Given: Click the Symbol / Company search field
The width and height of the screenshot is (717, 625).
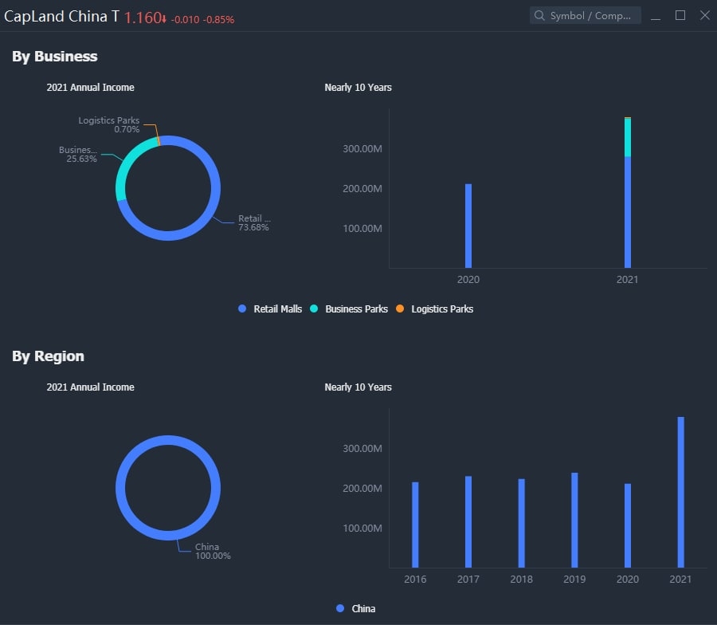Looking at the screenshot, I should pos(585,16).
